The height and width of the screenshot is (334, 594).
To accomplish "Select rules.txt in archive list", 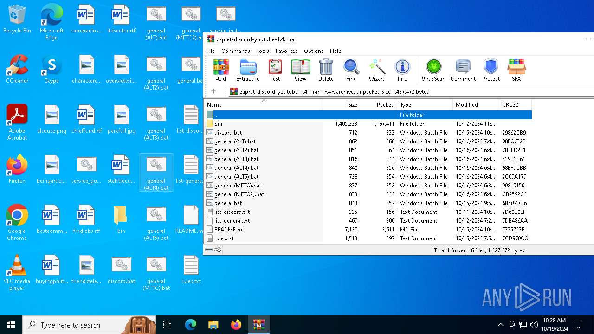I will click(368, 238).
